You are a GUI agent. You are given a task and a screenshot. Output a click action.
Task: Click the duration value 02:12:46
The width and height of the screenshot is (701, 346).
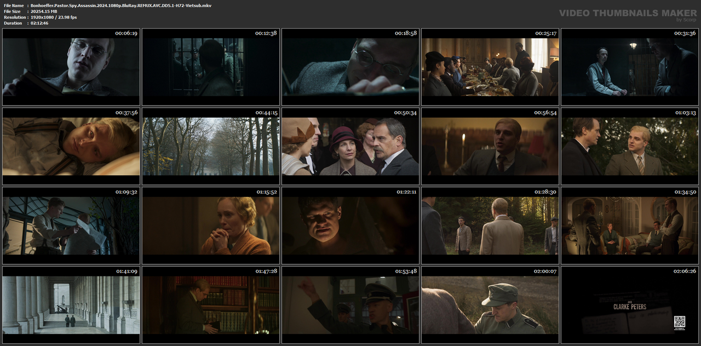(x=39, y=23)
